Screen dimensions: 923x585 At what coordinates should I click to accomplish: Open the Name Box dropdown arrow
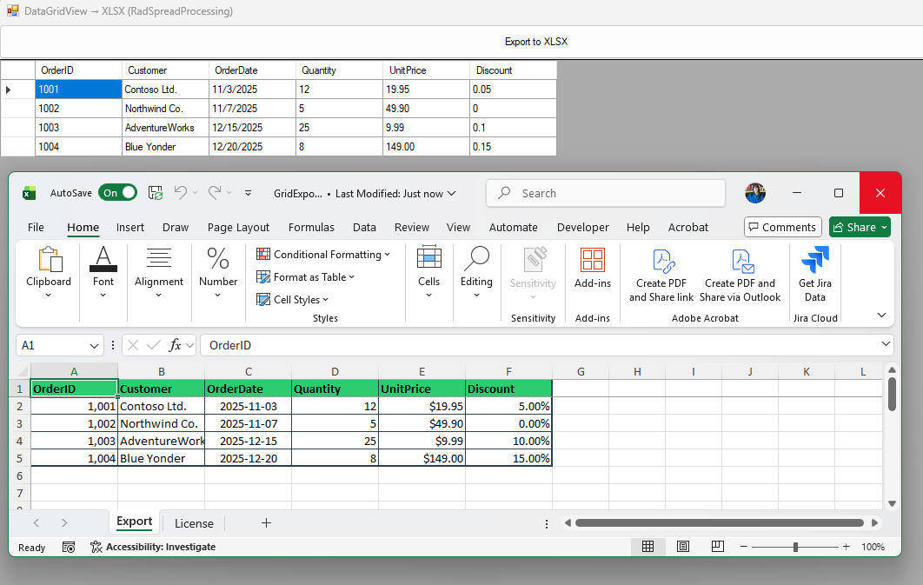94,345
